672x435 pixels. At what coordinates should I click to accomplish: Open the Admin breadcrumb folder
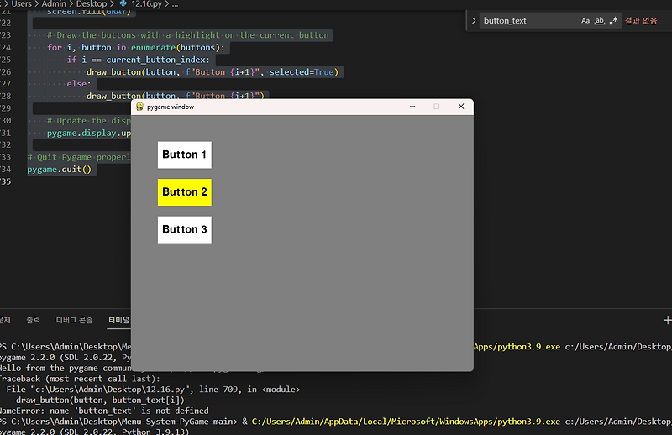point(54,4)
